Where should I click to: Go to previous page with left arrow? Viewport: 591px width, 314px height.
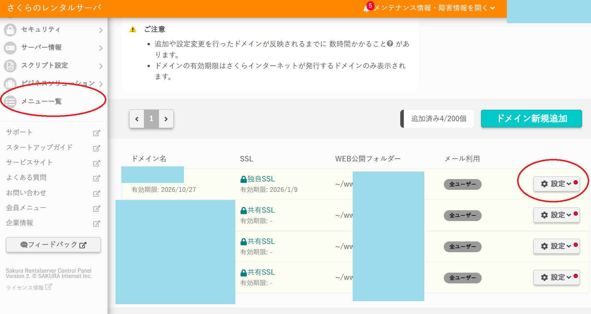click(x=137, y=119)
